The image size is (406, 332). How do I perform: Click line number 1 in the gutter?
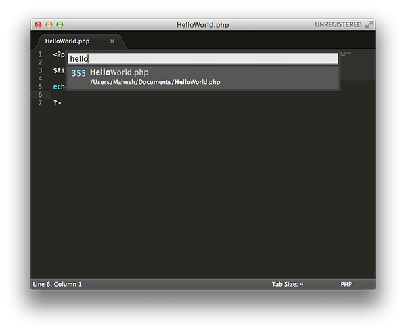tap(39, 54)
